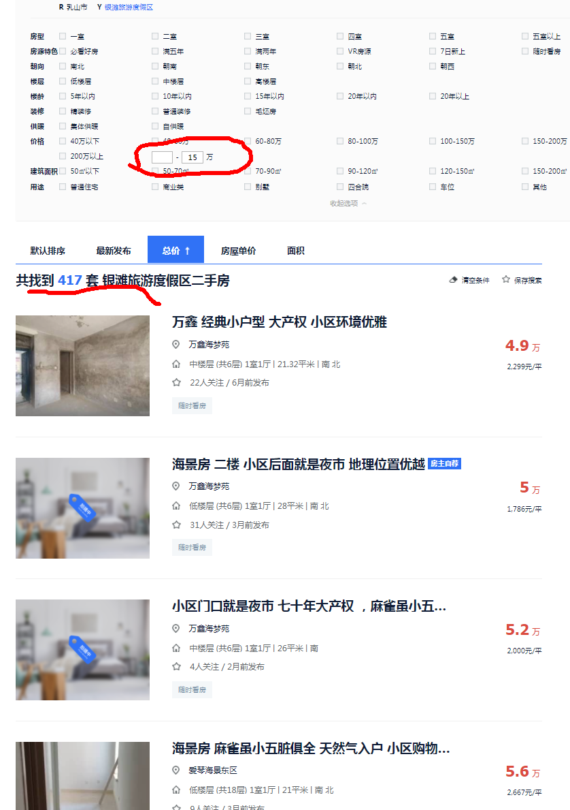Click the 银滩旅游度假区 link at top
This screenshot has height=810, width=570.
pos(129,7)
